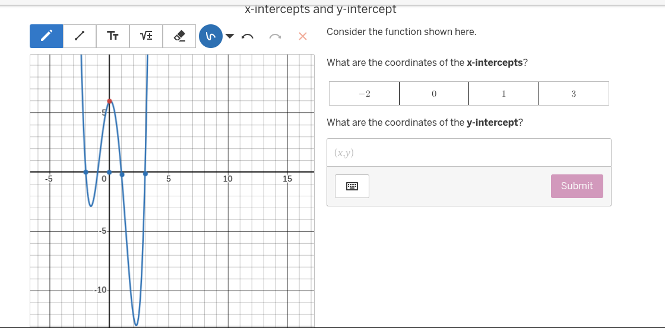Select the x-intercept cell showing 1

[503, 94]
